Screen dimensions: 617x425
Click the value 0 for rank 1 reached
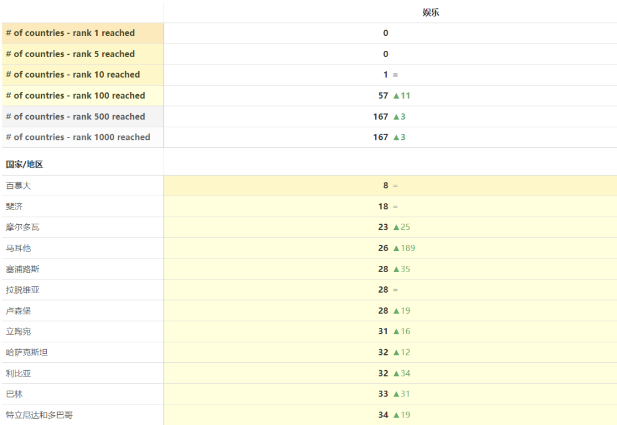[x=386, y=33]
